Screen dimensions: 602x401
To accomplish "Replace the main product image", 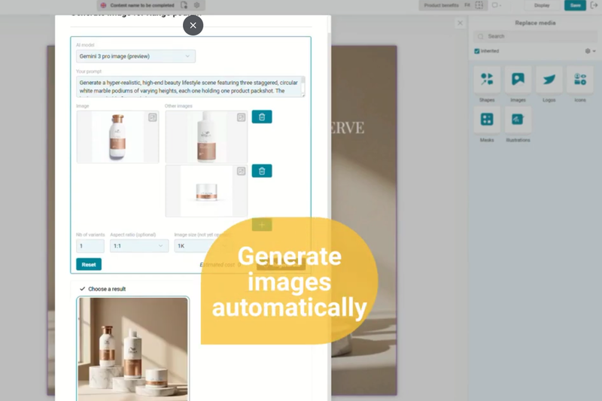I will (x=153, y=117).
